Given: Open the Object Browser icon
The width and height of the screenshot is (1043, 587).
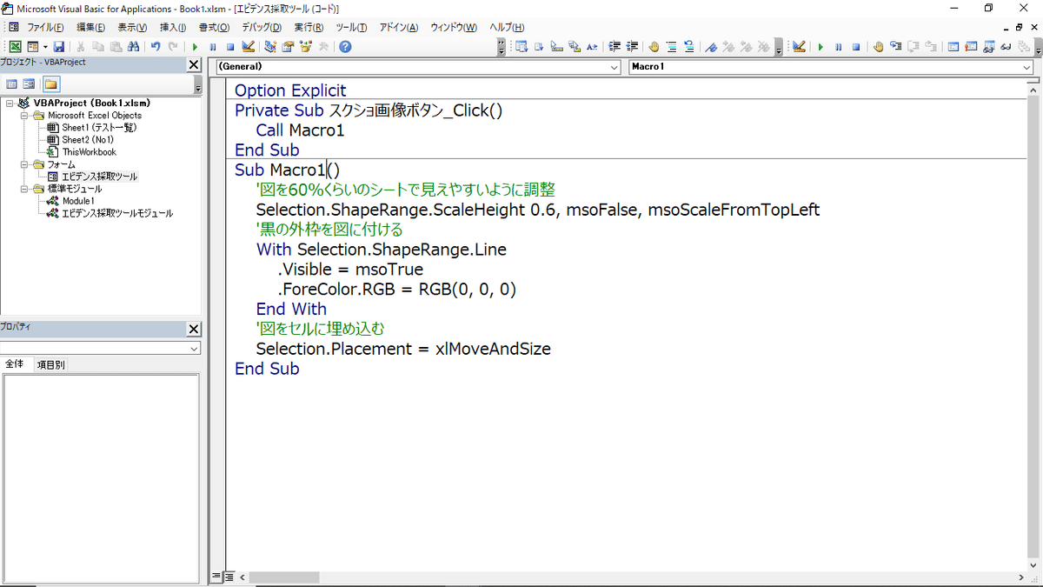Looking at the screenshot, I should pos(305,47).
